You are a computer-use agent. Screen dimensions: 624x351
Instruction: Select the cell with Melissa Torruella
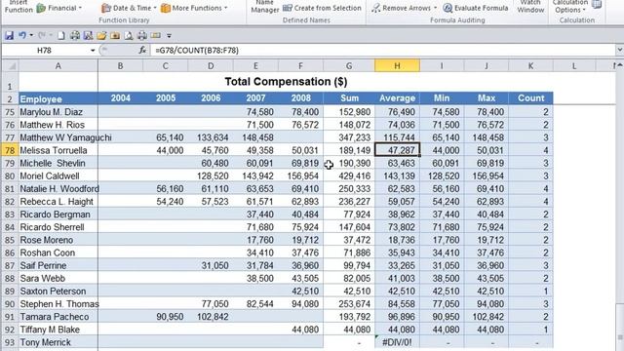click(58, 150)
